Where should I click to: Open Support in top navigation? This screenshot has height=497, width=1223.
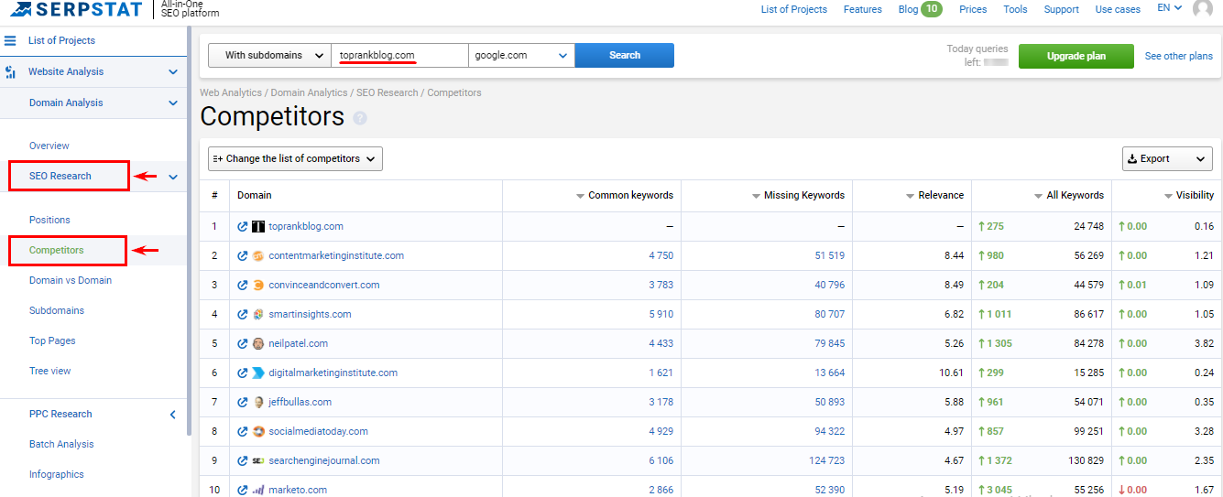[x=1062, y=9]
